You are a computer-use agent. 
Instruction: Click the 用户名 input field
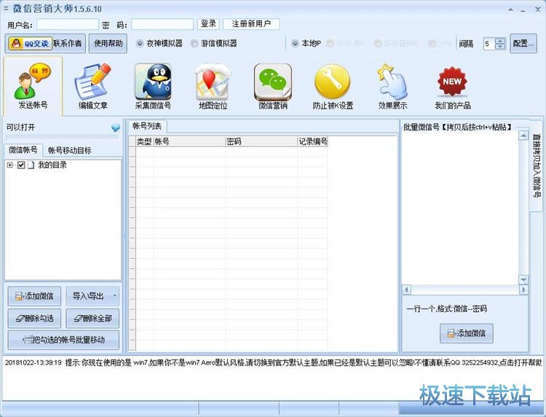pos(68,24)
